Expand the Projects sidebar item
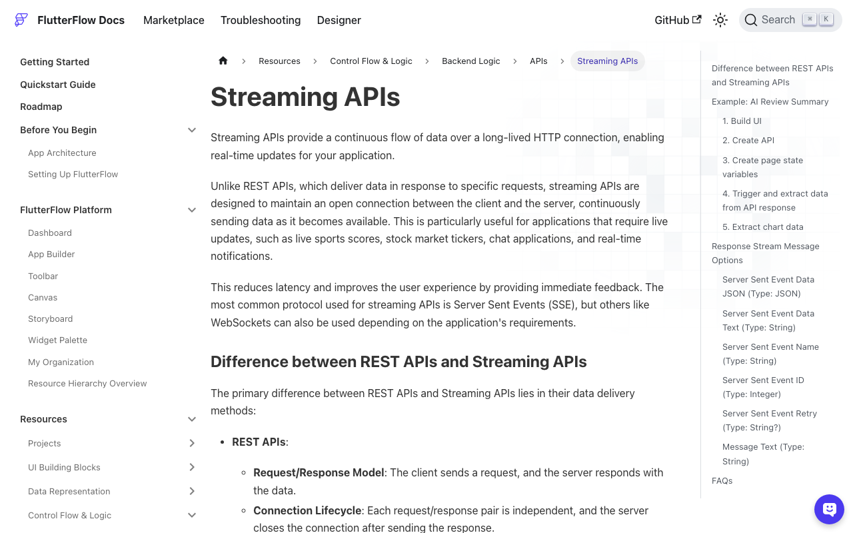Image resolution: width=853 pixels, height=533 pixels. coord(192,443)
